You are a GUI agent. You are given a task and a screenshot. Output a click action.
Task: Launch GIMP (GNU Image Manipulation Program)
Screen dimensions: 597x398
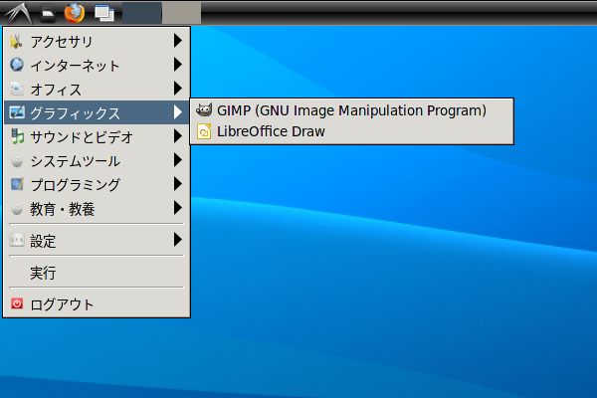(352, 110)
